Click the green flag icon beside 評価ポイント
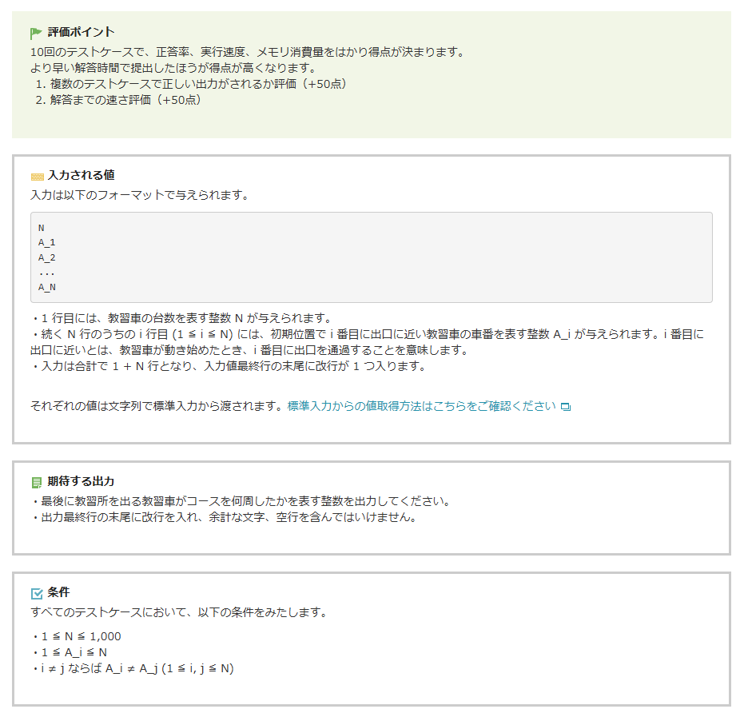The image size is (744, 713). (36, 34)
